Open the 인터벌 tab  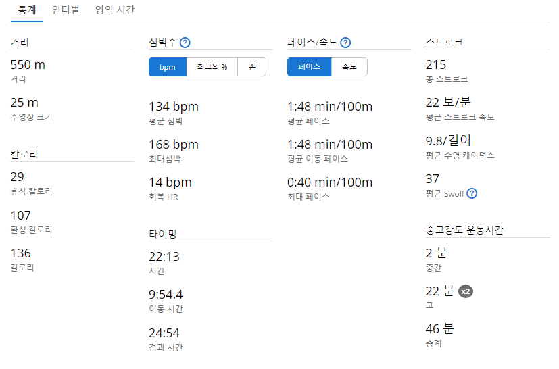66,10
